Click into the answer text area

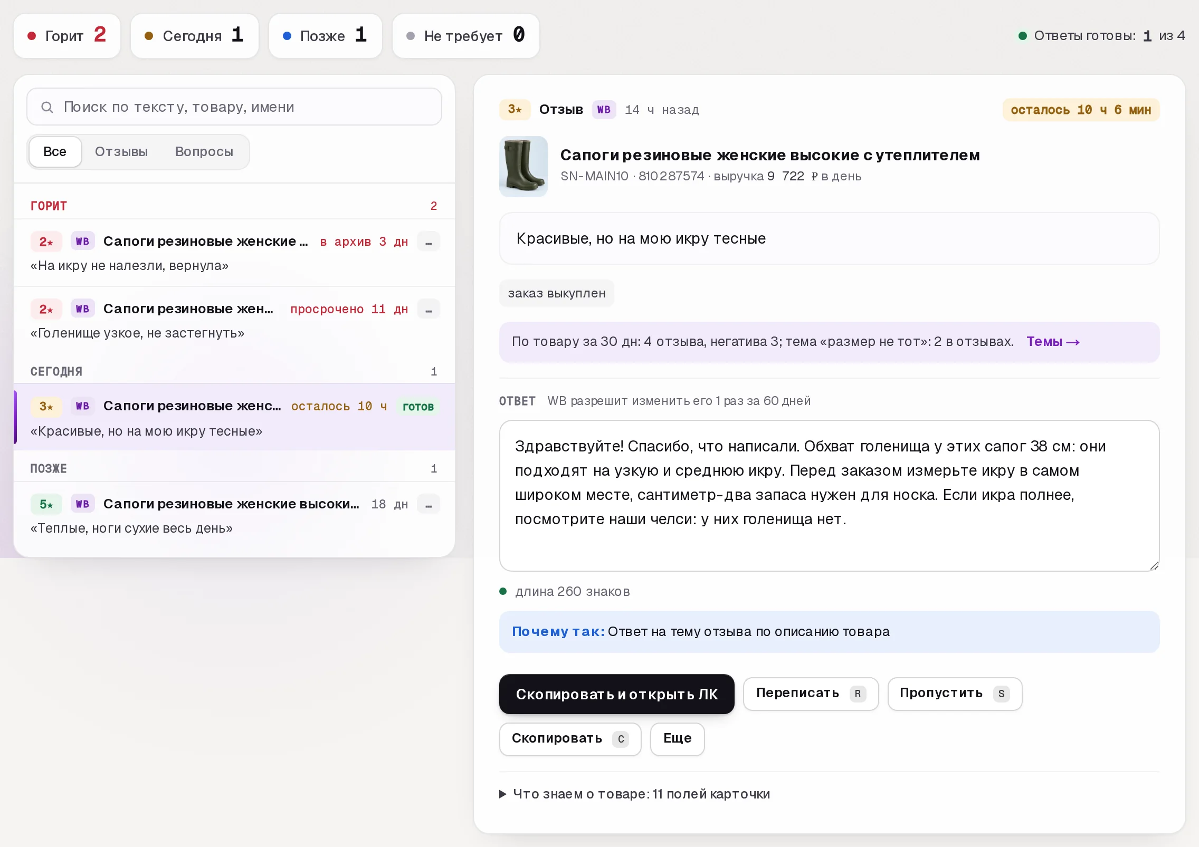[x=829, y=496]
